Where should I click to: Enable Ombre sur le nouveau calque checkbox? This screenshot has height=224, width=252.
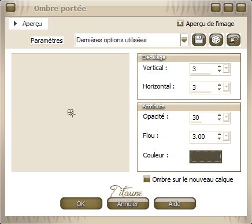coord(147,179)
